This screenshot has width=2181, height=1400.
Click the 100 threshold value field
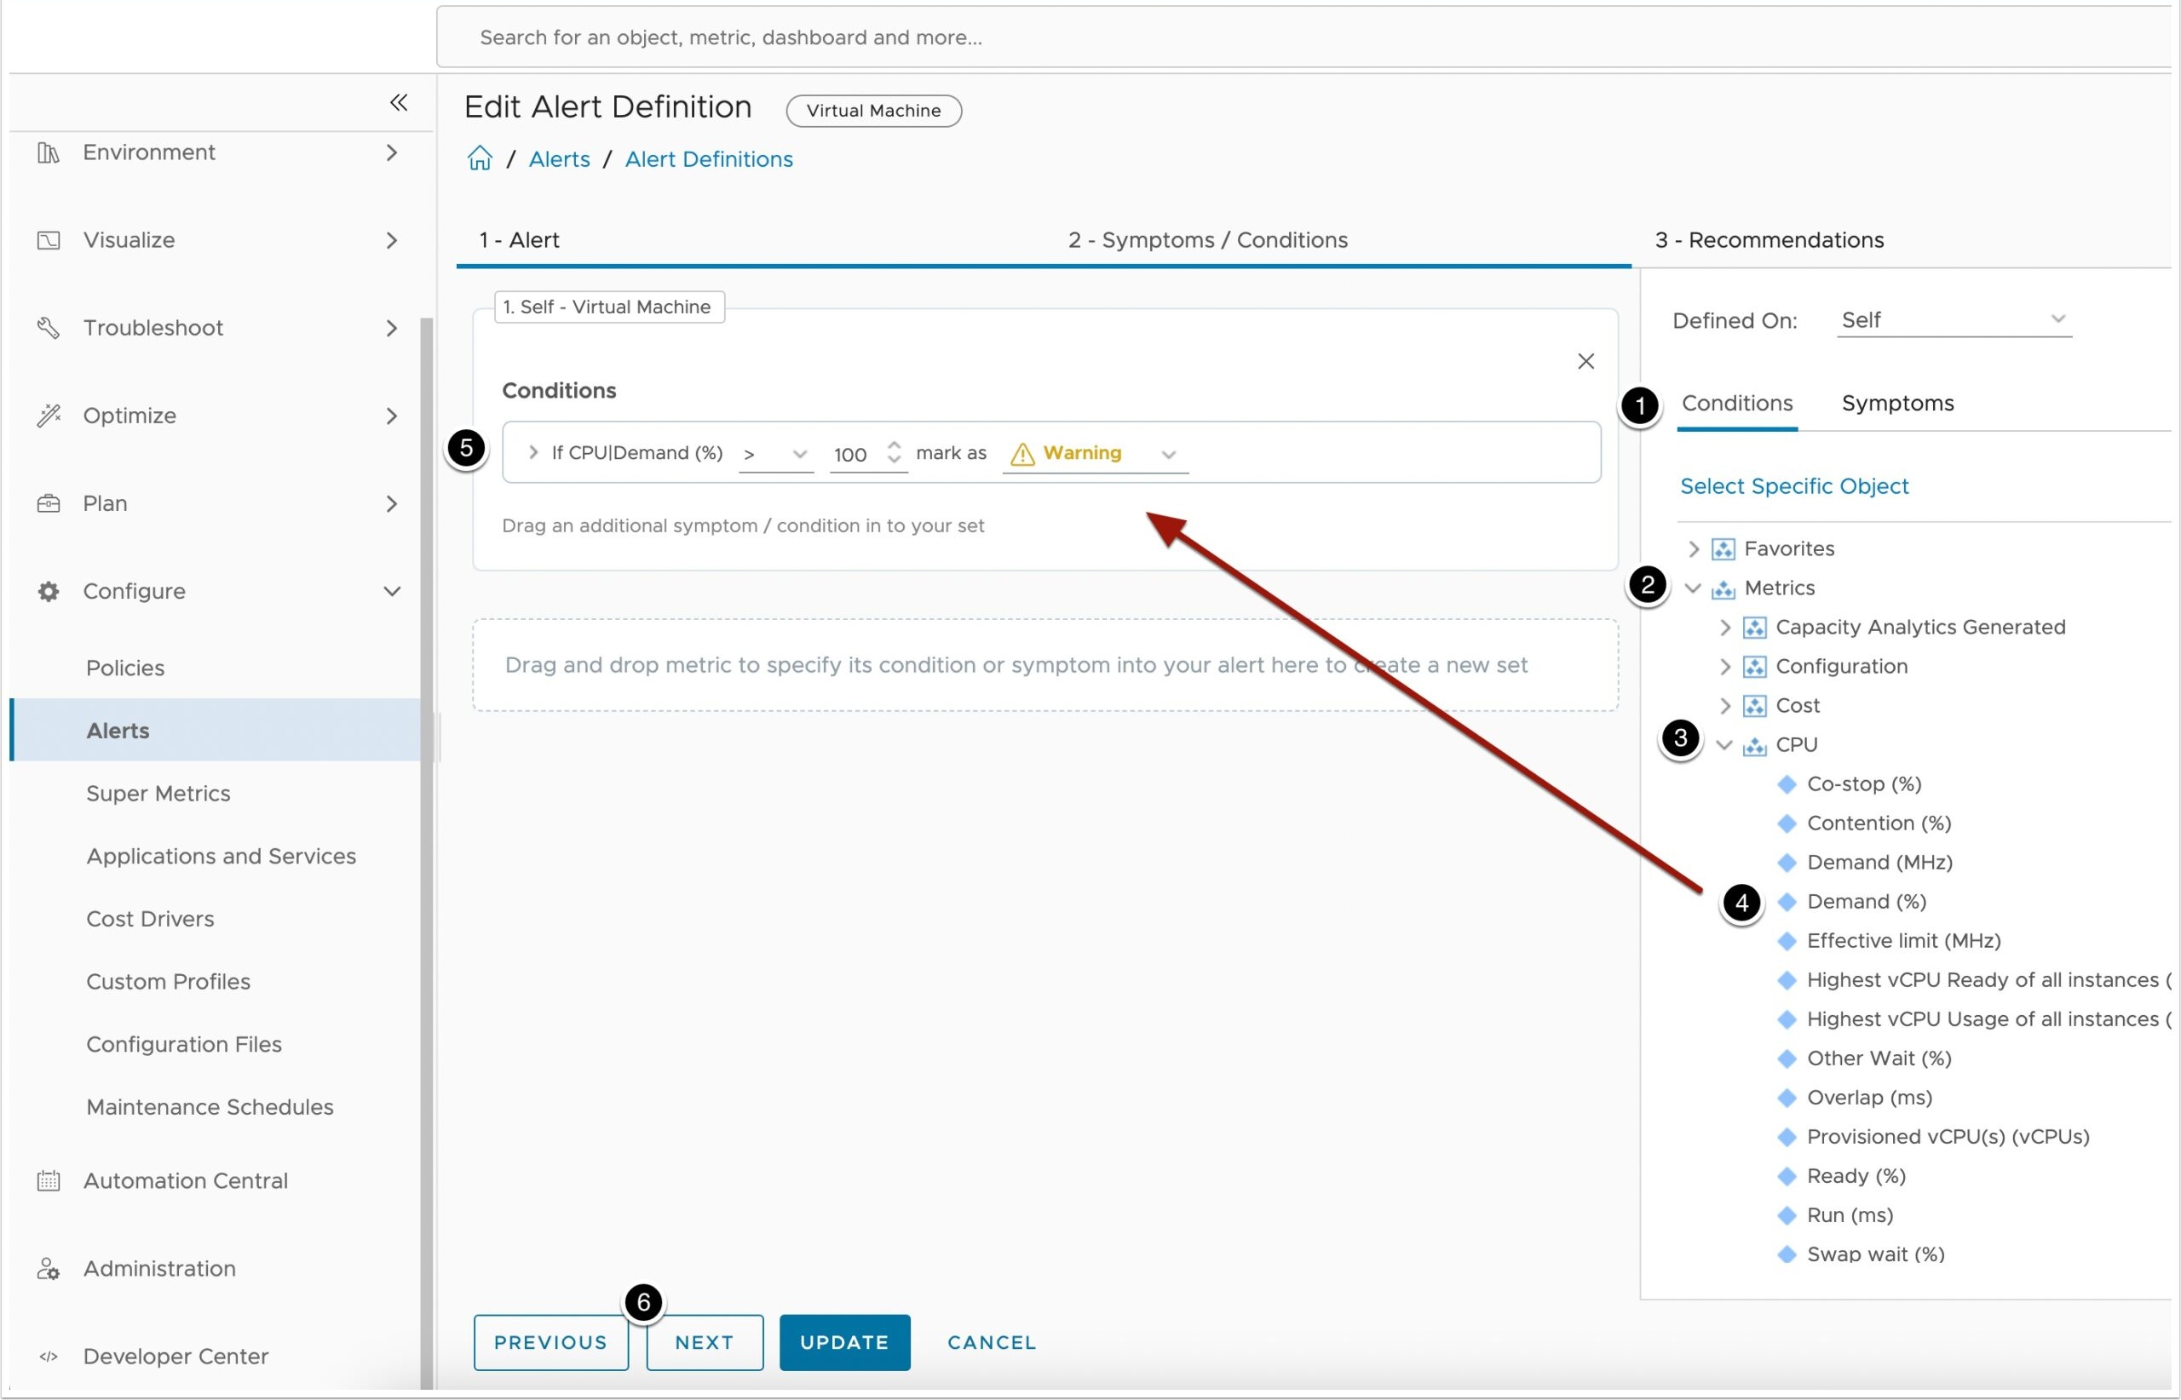[x=853, y=455]
